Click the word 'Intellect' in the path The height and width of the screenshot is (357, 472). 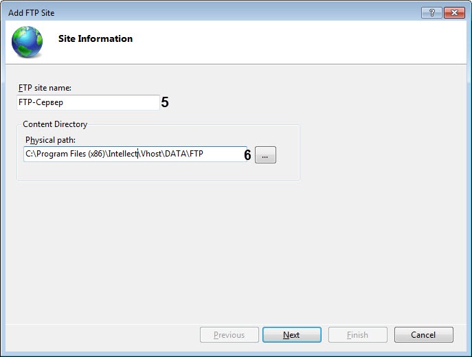pyautogui.click(x=122, y=154)
